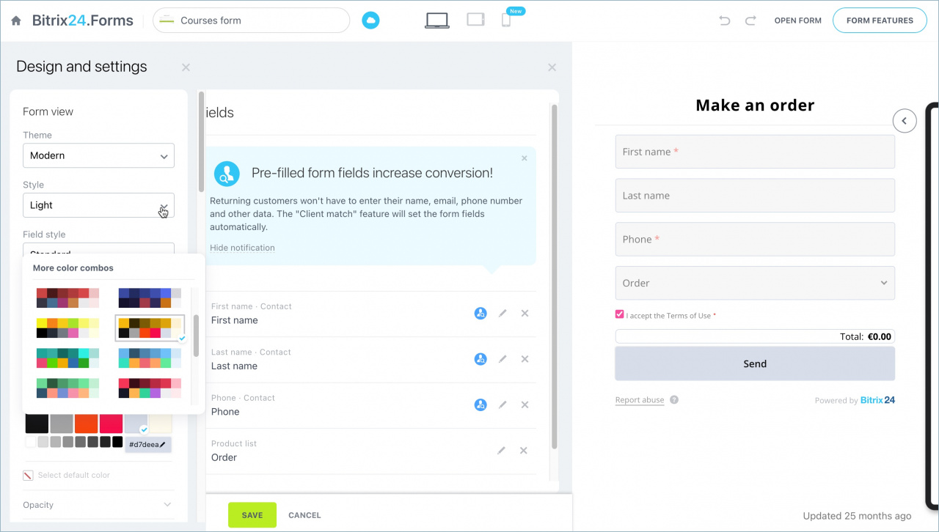This screenshot has width=939, height=532.
Task: Cancel the form changes
Action: (x=304, y=515)
